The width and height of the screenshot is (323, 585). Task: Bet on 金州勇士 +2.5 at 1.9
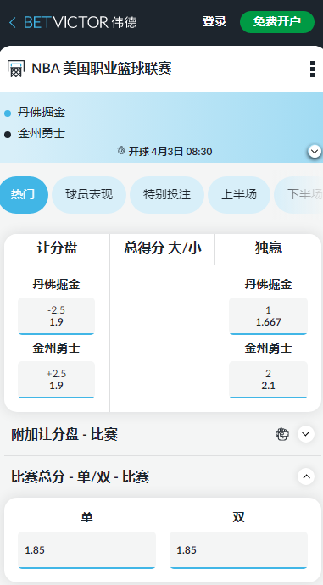(x=56, y=380)
